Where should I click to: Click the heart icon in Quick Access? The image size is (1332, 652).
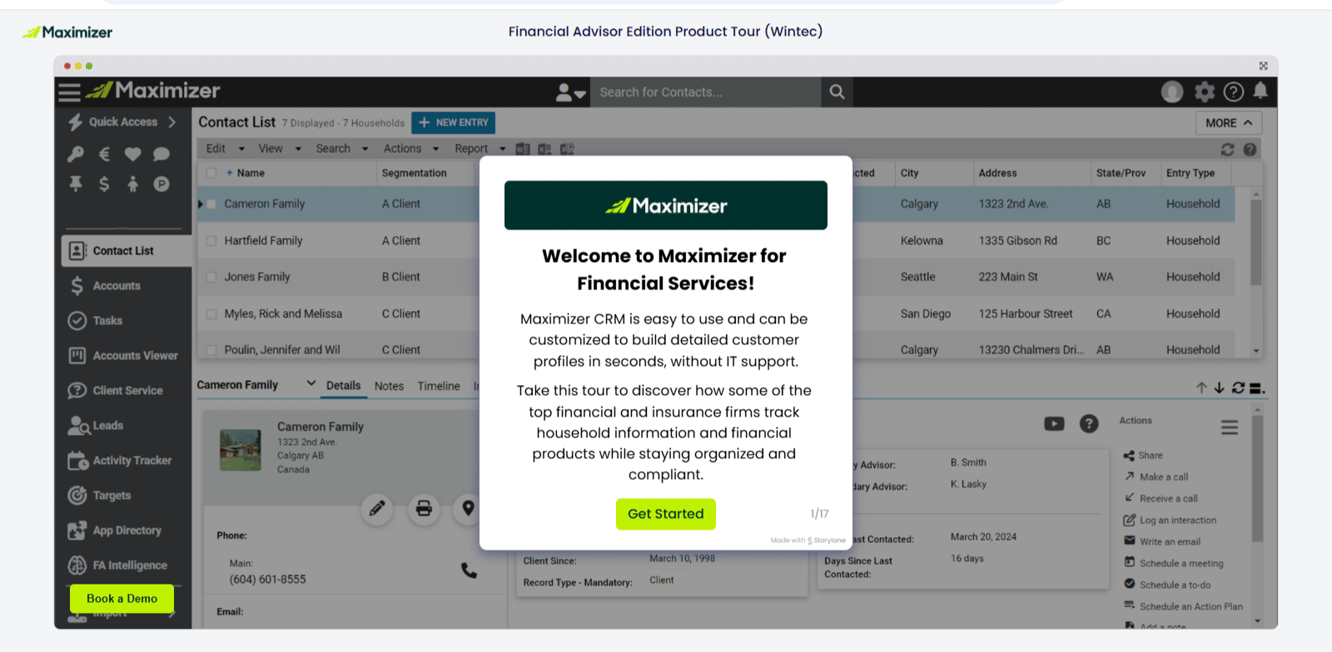coord(132,154)
